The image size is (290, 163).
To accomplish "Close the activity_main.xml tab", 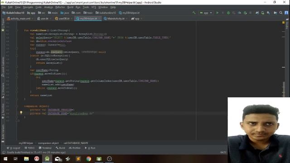I will [x=33, y=19].
